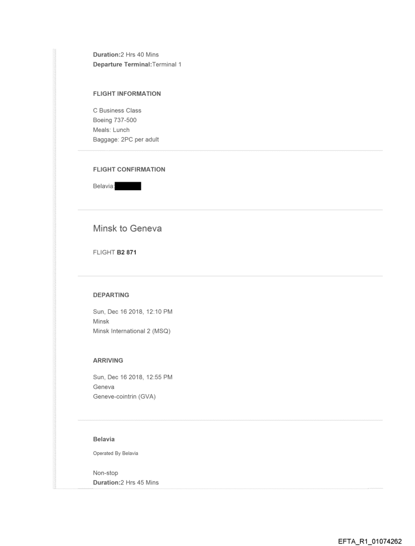The image size is (415, 546).
Task: Click the redacted Belavia confirmation code box
Action: [128, 187]
